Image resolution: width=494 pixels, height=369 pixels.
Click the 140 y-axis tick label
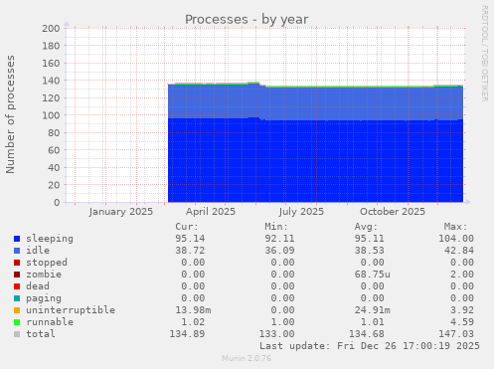coord(51,81)
